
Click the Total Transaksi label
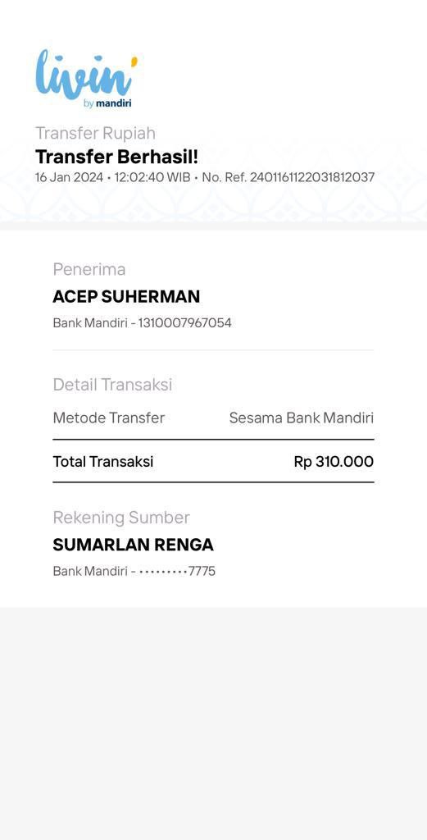click(102, 461)
